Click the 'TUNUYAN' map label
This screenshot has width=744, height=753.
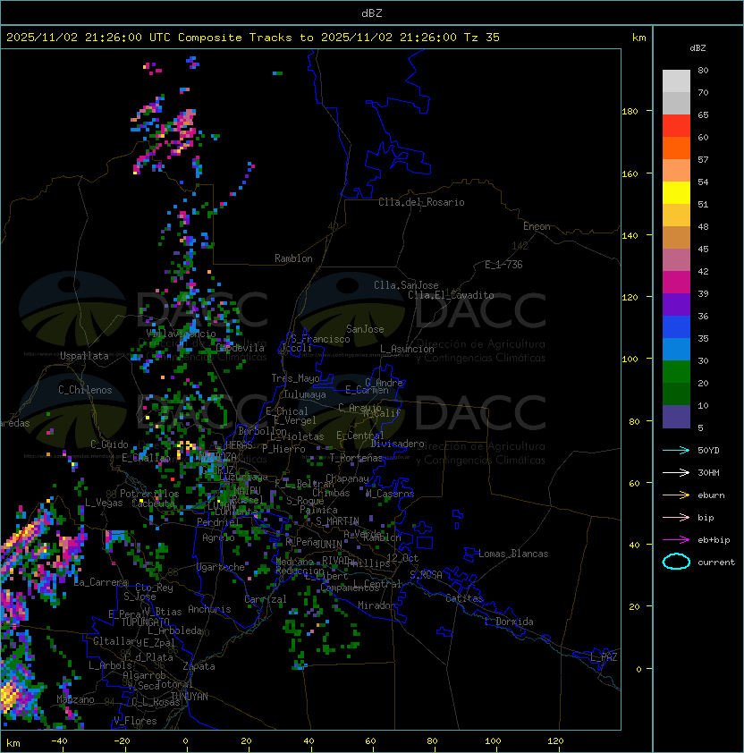pyautogui.click(x=190, y=697)
